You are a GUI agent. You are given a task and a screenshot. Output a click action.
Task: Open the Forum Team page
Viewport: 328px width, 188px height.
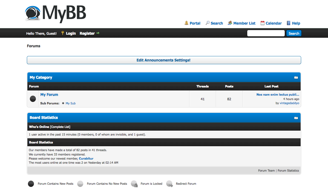click(266, 171)
